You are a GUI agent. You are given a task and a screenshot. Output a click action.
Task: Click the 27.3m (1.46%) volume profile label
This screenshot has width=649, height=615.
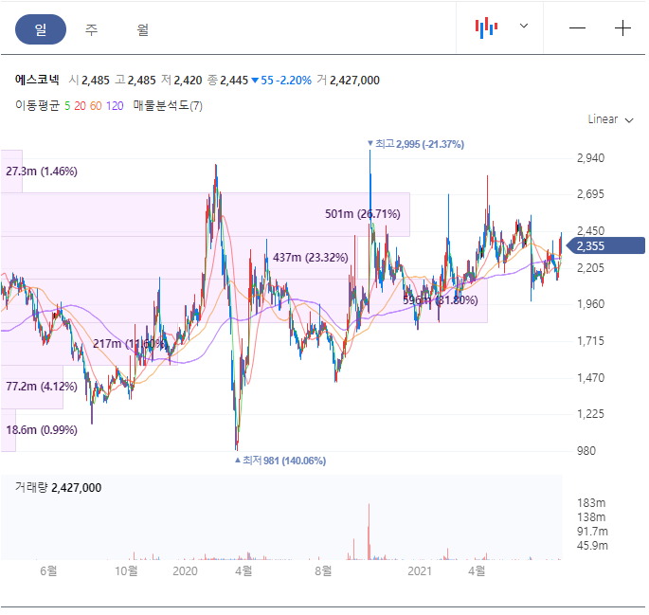coord(42,172)
